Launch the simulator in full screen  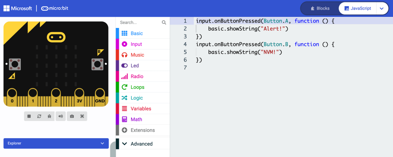(82, 116)
